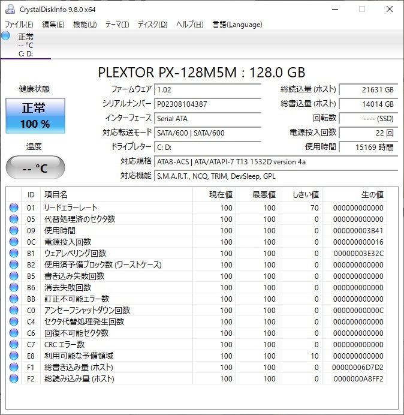Click the transfer mode field SATA/600 | SATA/600
The image size is (404, 415).
(x=208, y=133)
